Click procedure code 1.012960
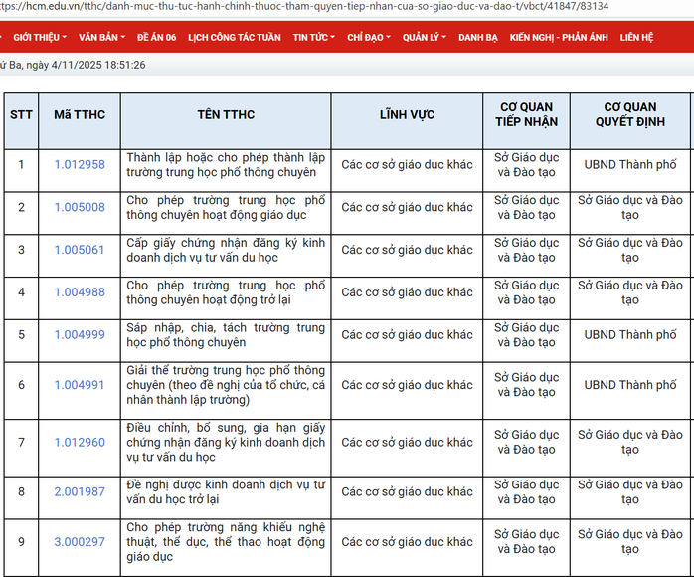Screen dimensions: 694x577 pos(80,442)
